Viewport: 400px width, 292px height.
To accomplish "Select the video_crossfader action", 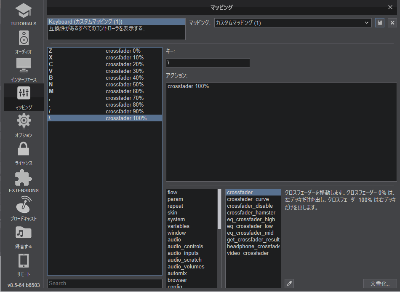I will (253, 253).
